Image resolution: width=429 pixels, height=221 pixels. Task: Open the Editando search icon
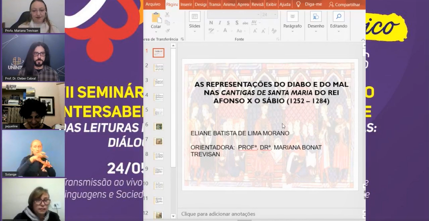click(338, 17)
